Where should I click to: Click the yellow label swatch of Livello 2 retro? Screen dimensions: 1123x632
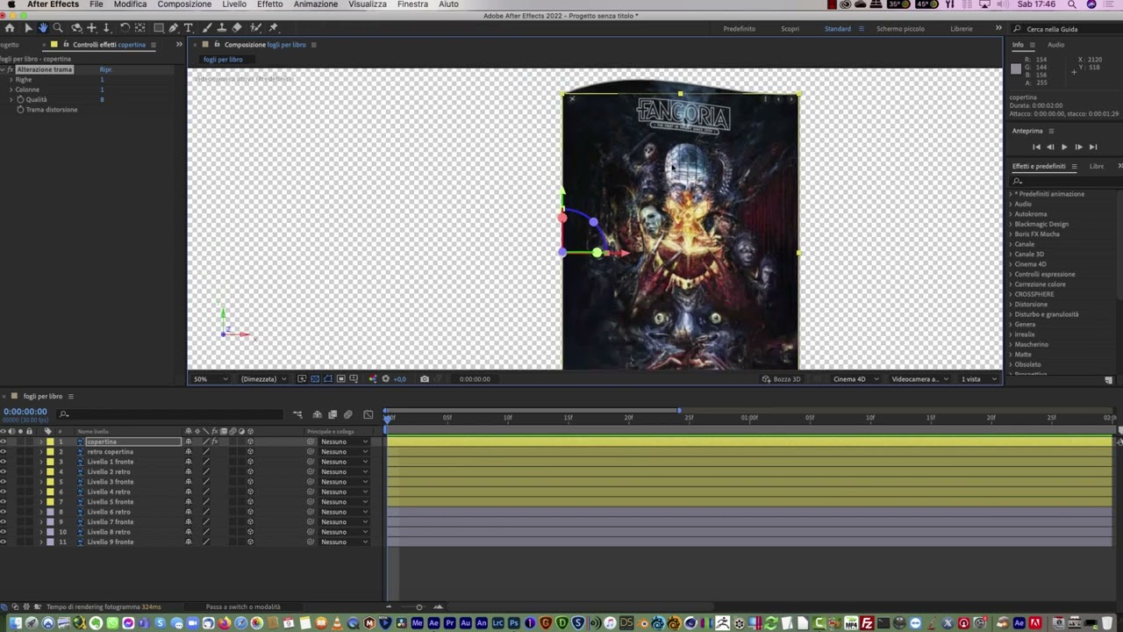pyautogui.click(x=50, y=471)
